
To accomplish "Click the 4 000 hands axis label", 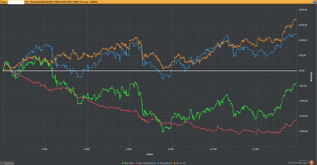I will (x=86, y=149).
